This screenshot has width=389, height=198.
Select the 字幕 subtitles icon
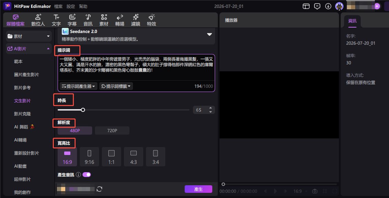[72, 20]
